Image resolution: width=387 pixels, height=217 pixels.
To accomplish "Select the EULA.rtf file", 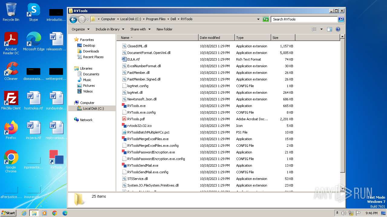I will pos(133,59).
